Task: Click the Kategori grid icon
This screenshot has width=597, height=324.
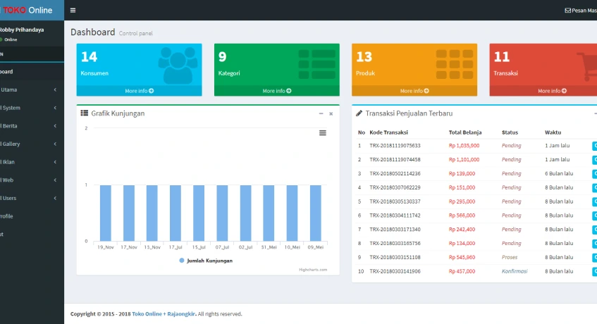Action: (x=316, y=65)
